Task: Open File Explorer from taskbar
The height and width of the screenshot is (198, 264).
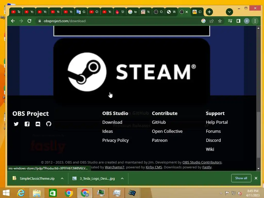Action: click(x=37, y=193)
